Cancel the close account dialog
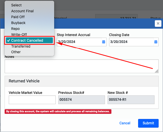 coord(125,123)
